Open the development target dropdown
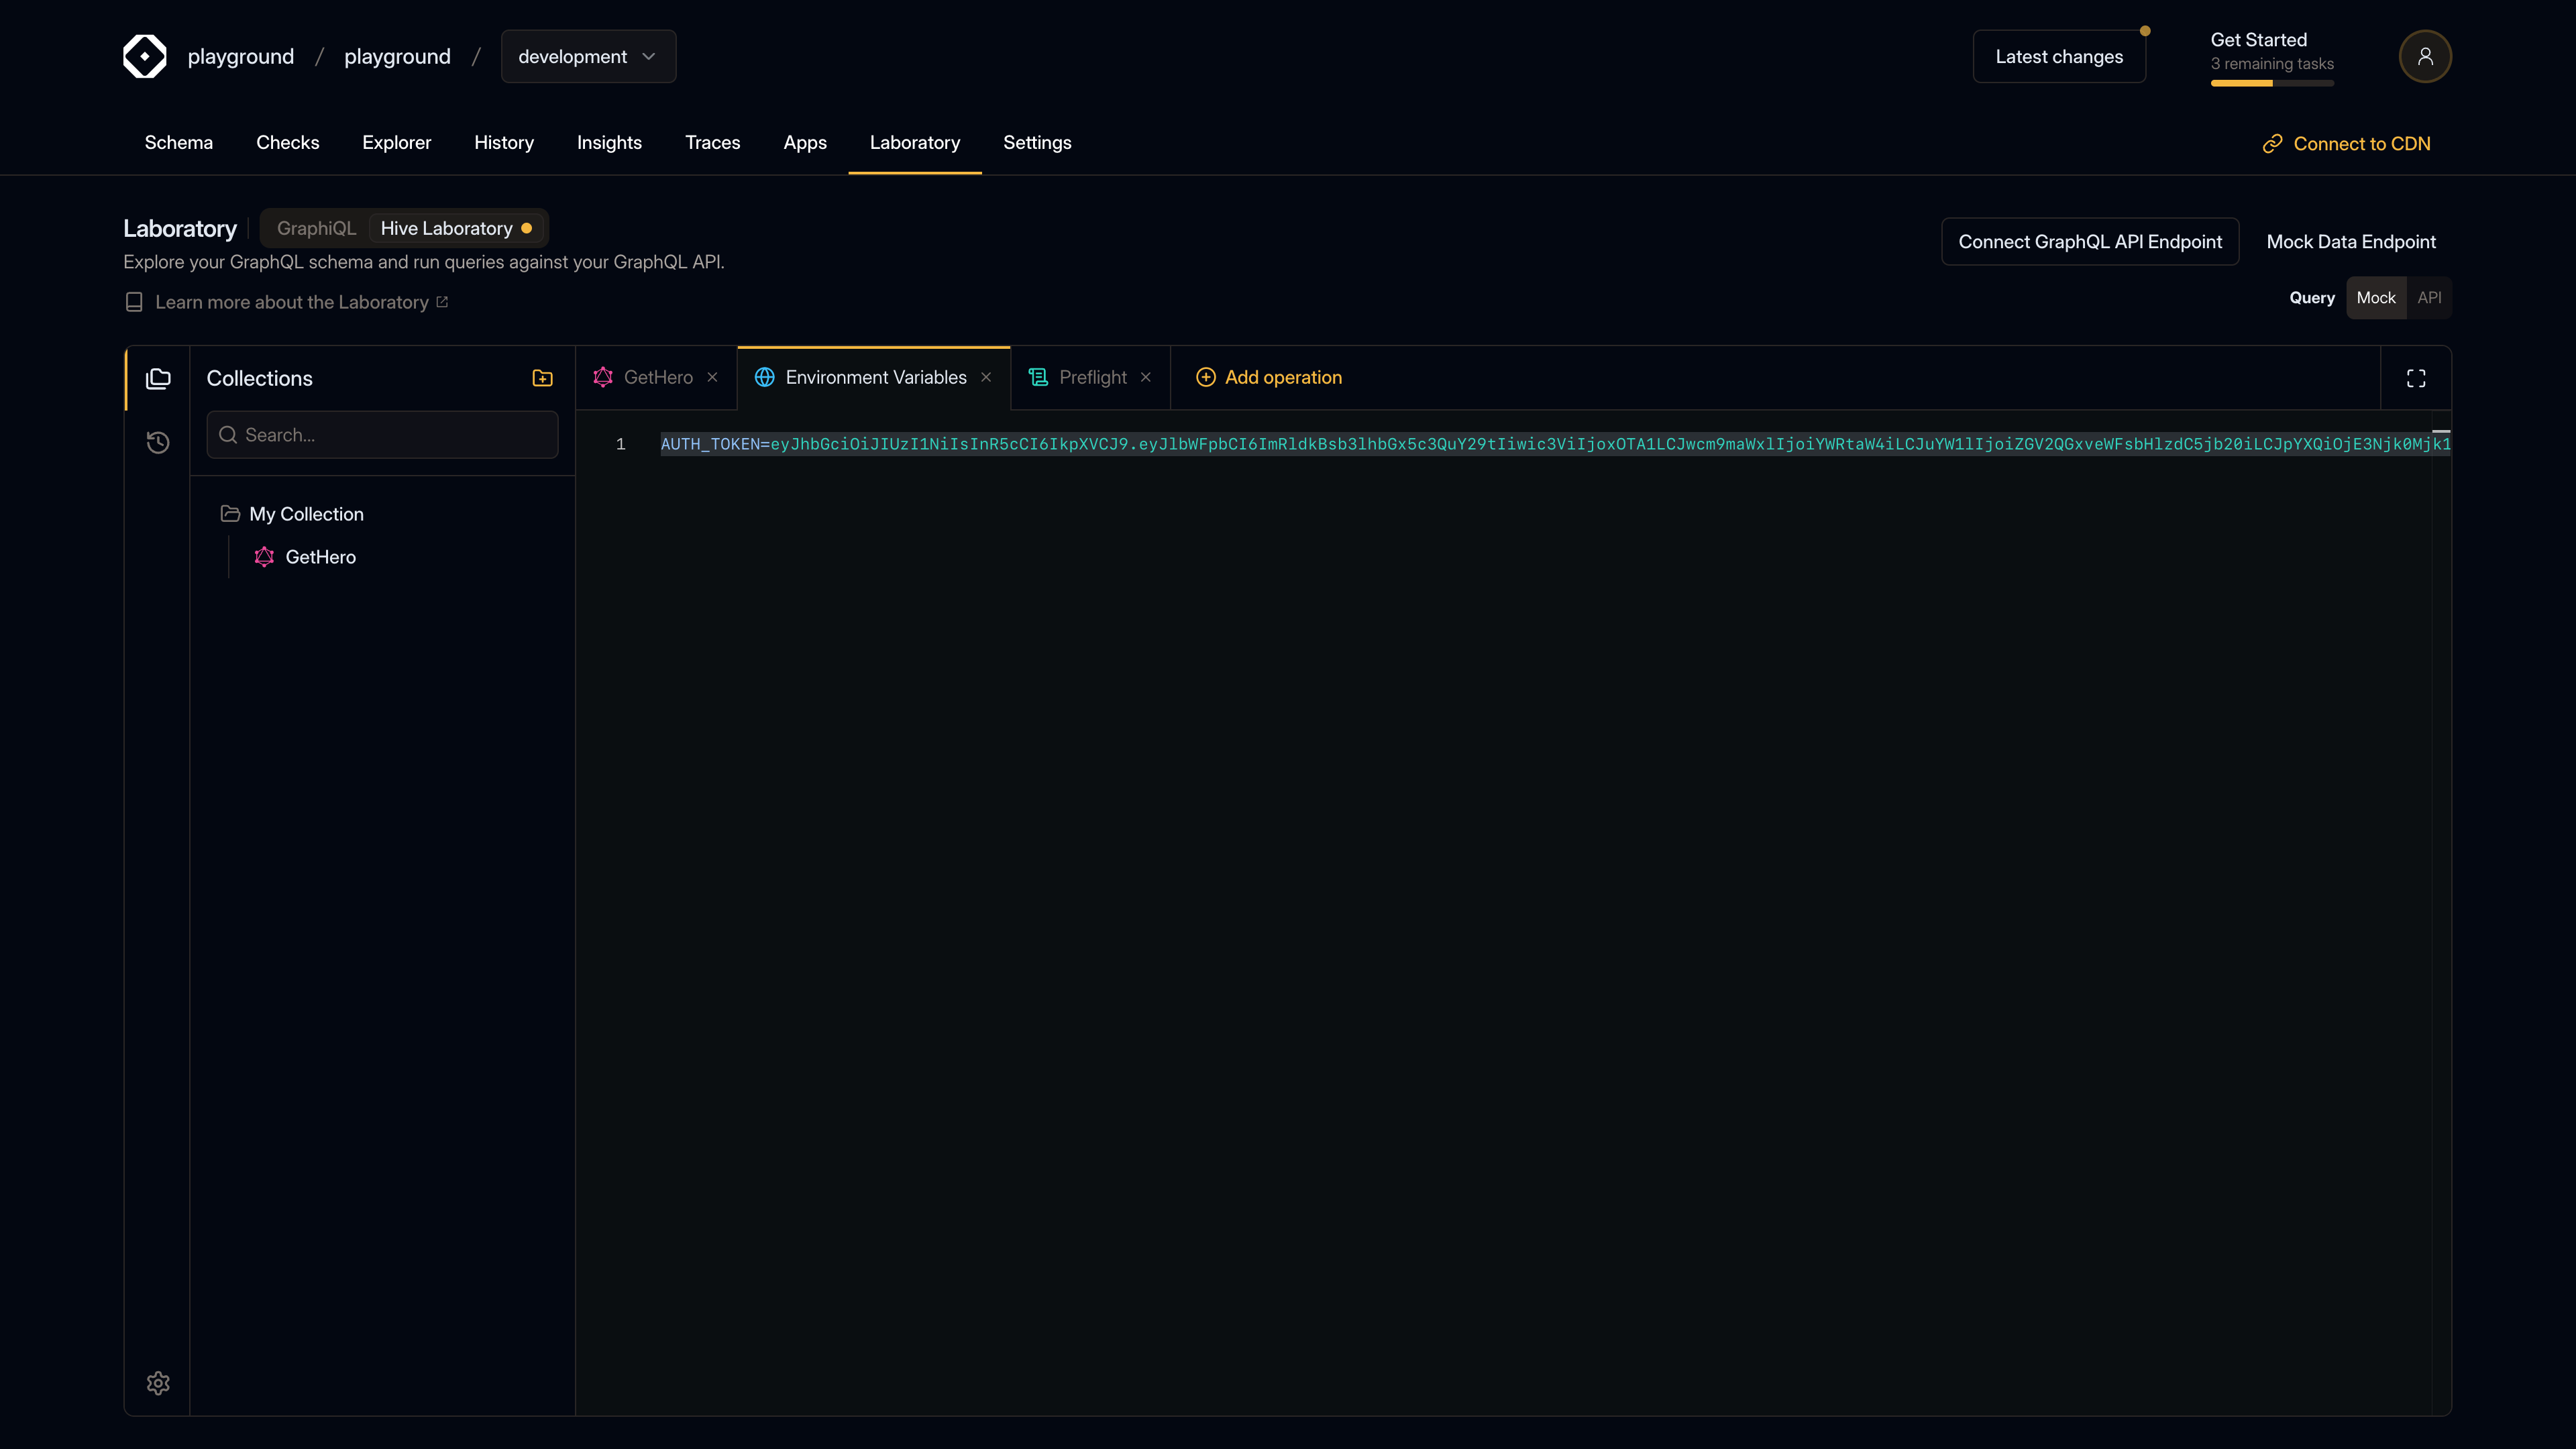 (x=587, y=57)
